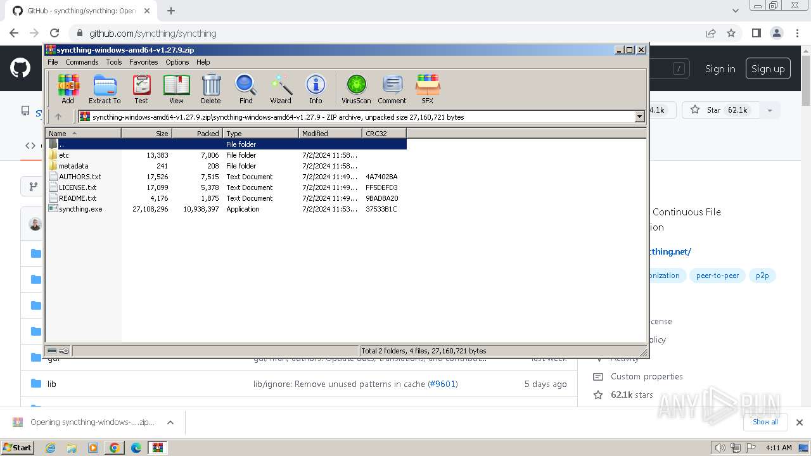
Task: Sort by the Packed column header
Action: (x=197, y=133)
